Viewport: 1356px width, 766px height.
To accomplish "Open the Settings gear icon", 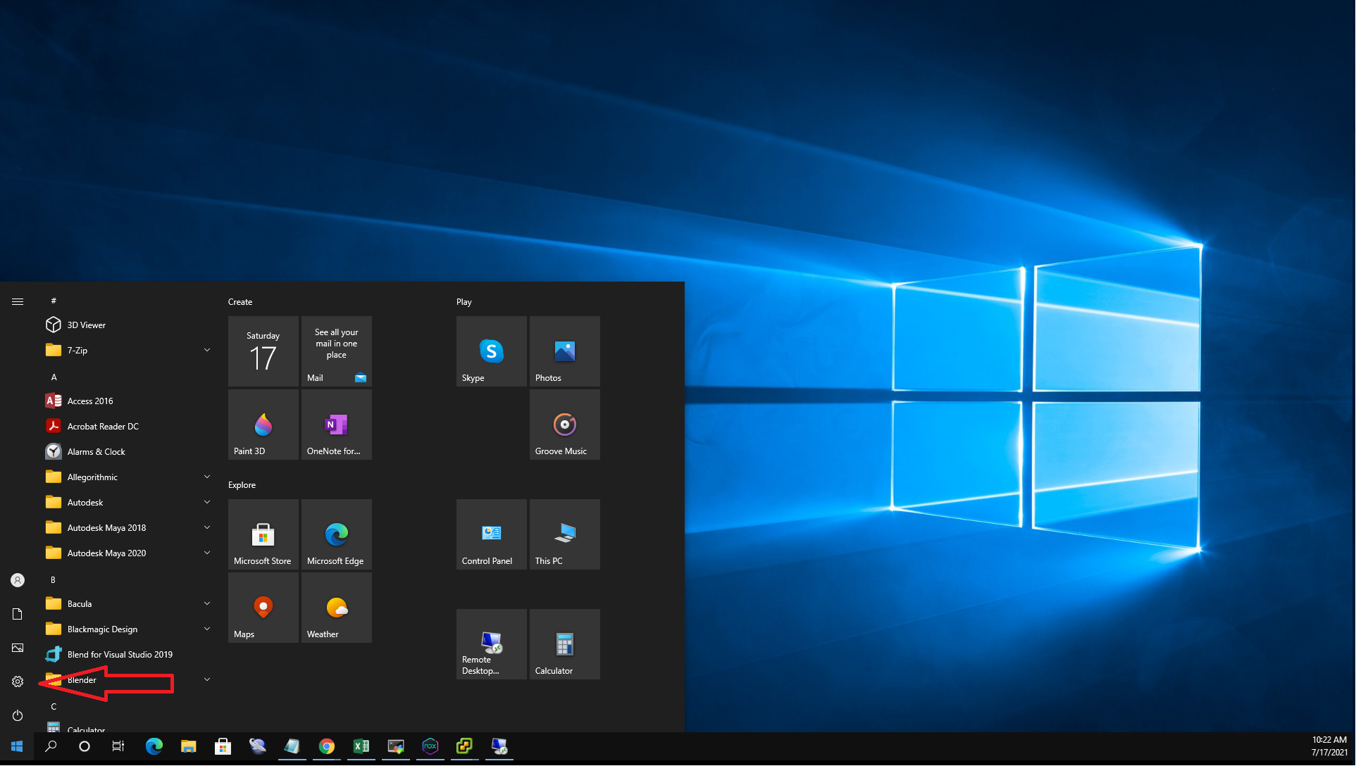I will [18, 682].
